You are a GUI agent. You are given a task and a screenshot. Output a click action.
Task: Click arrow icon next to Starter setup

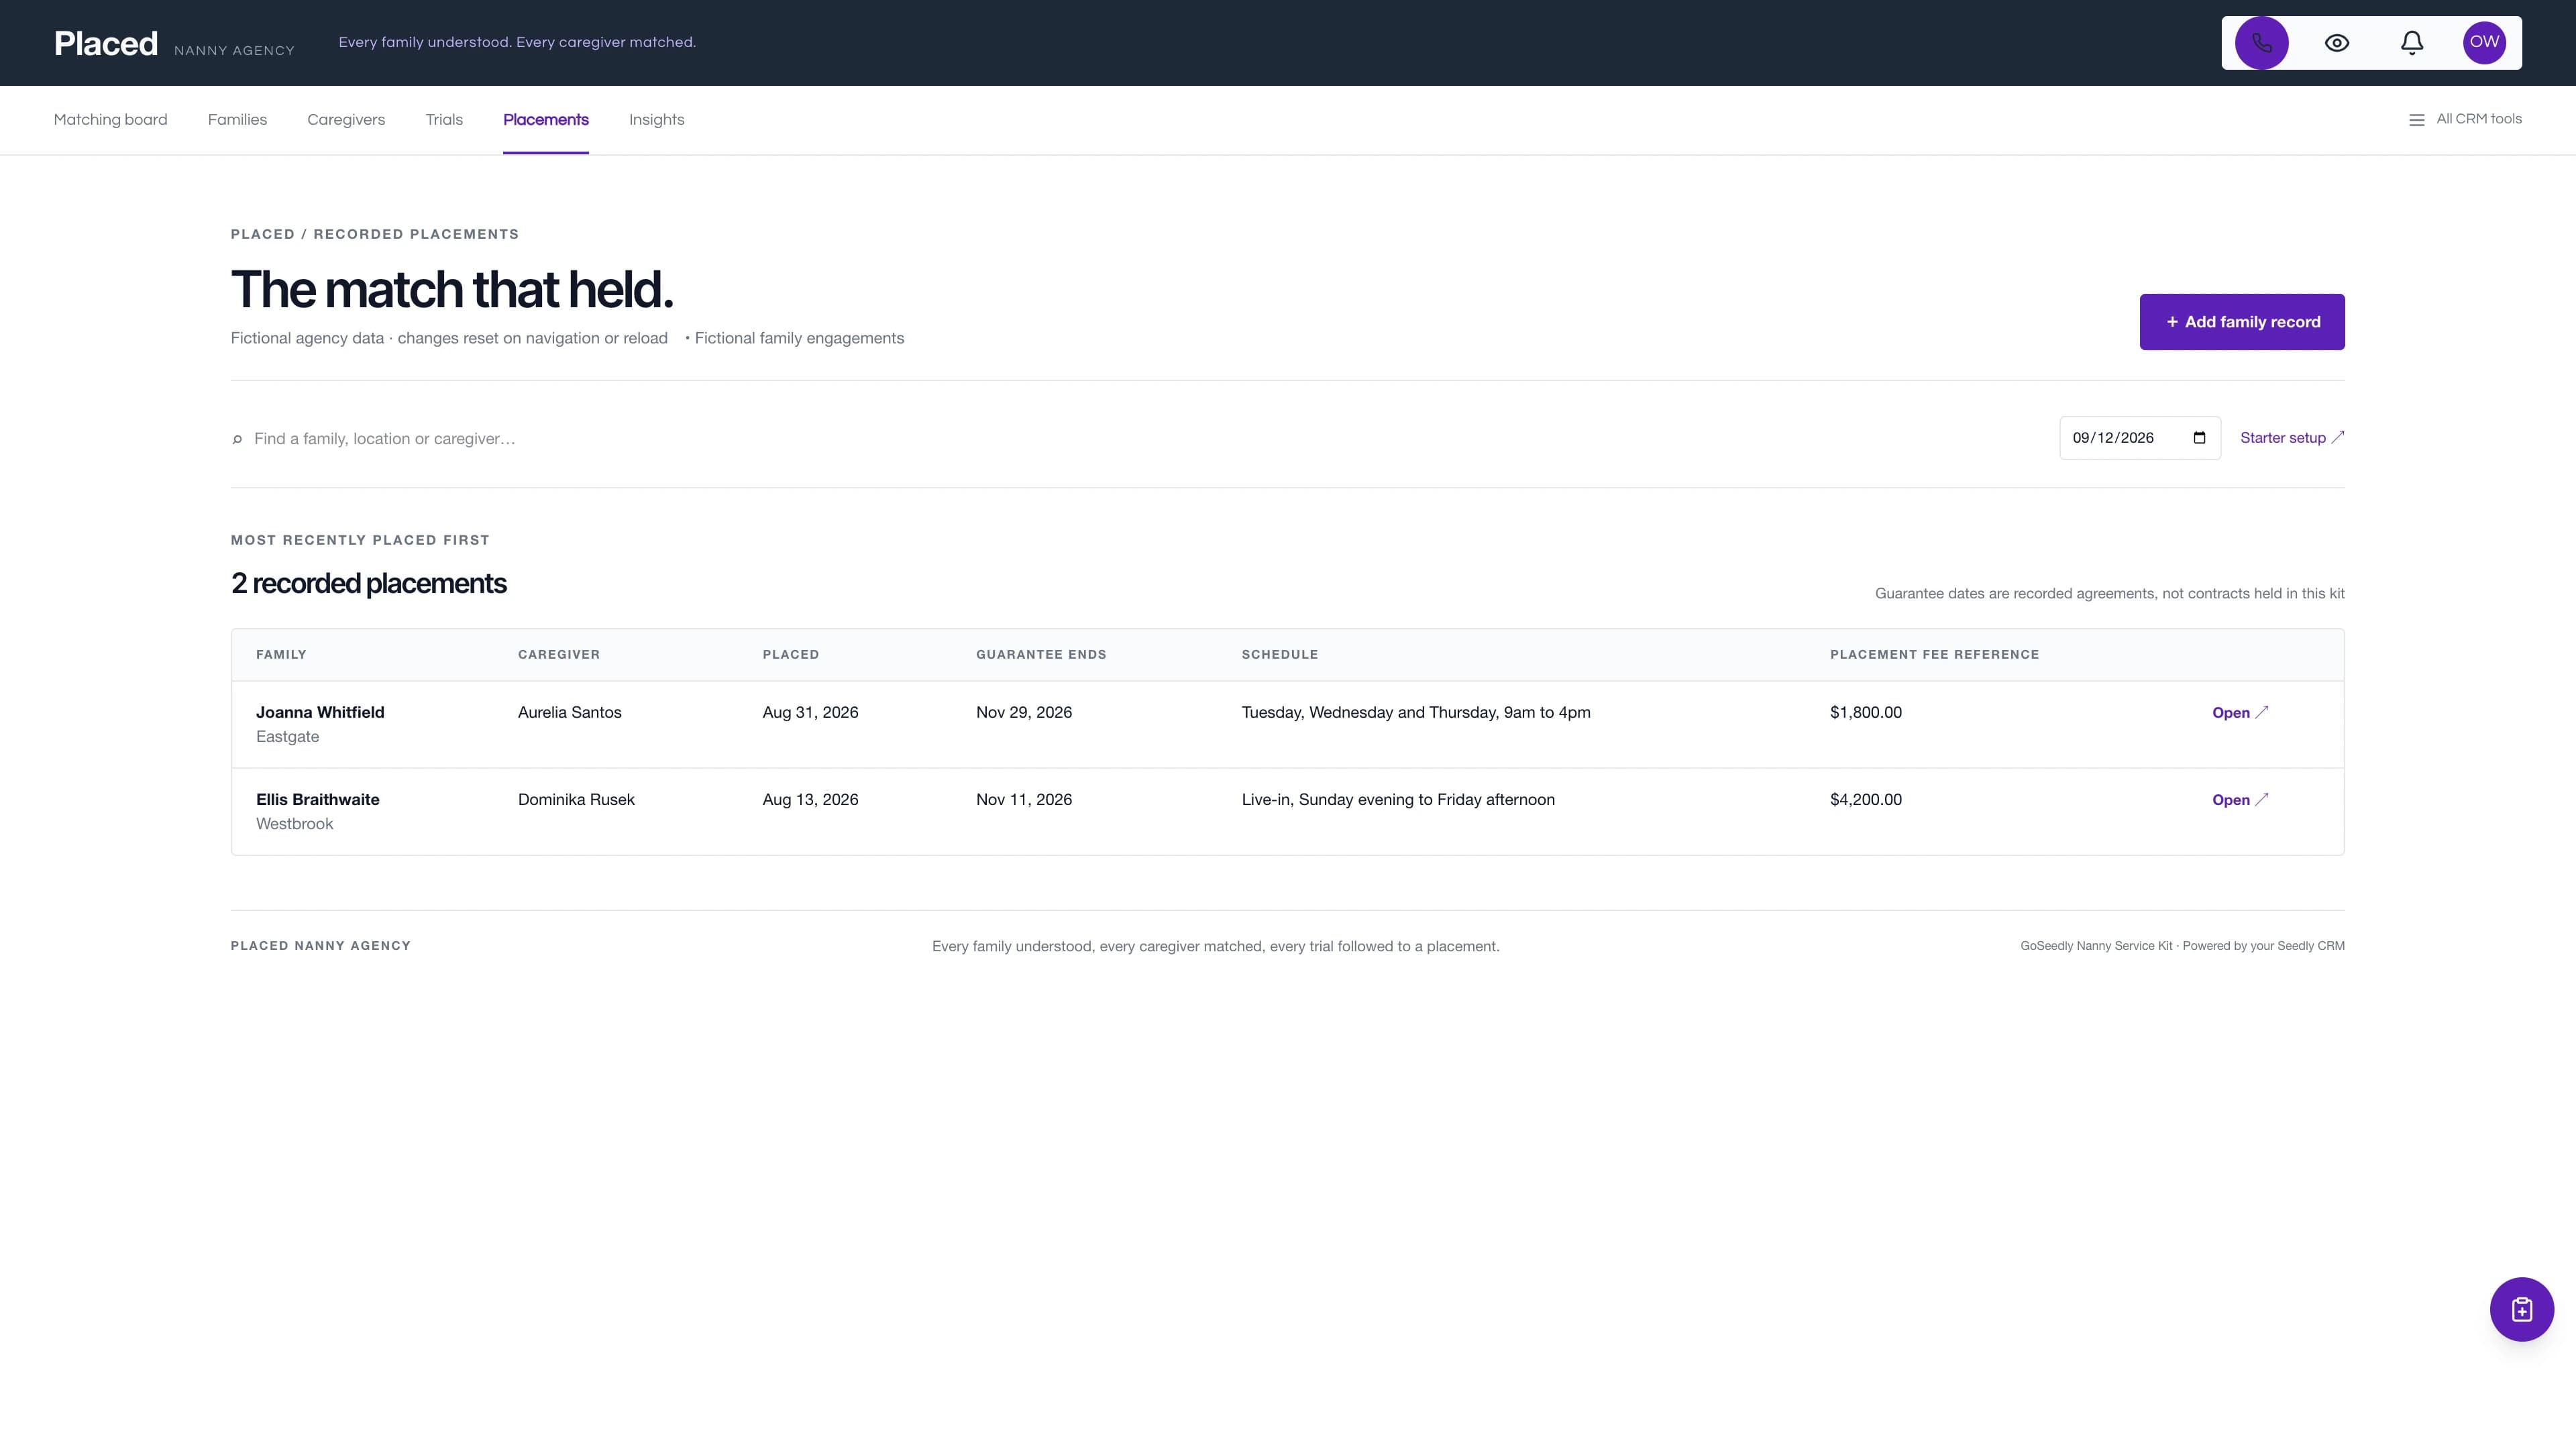pos(2337,437)
